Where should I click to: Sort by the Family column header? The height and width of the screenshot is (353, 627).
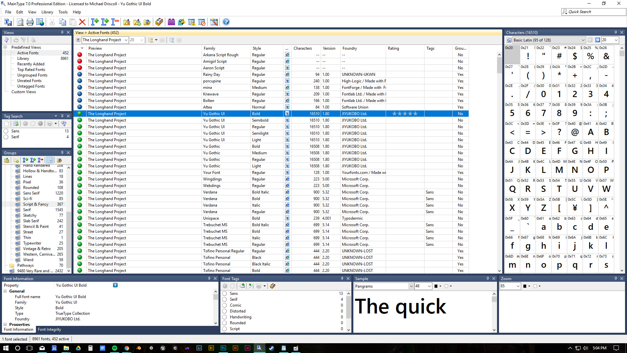(226, 48)
